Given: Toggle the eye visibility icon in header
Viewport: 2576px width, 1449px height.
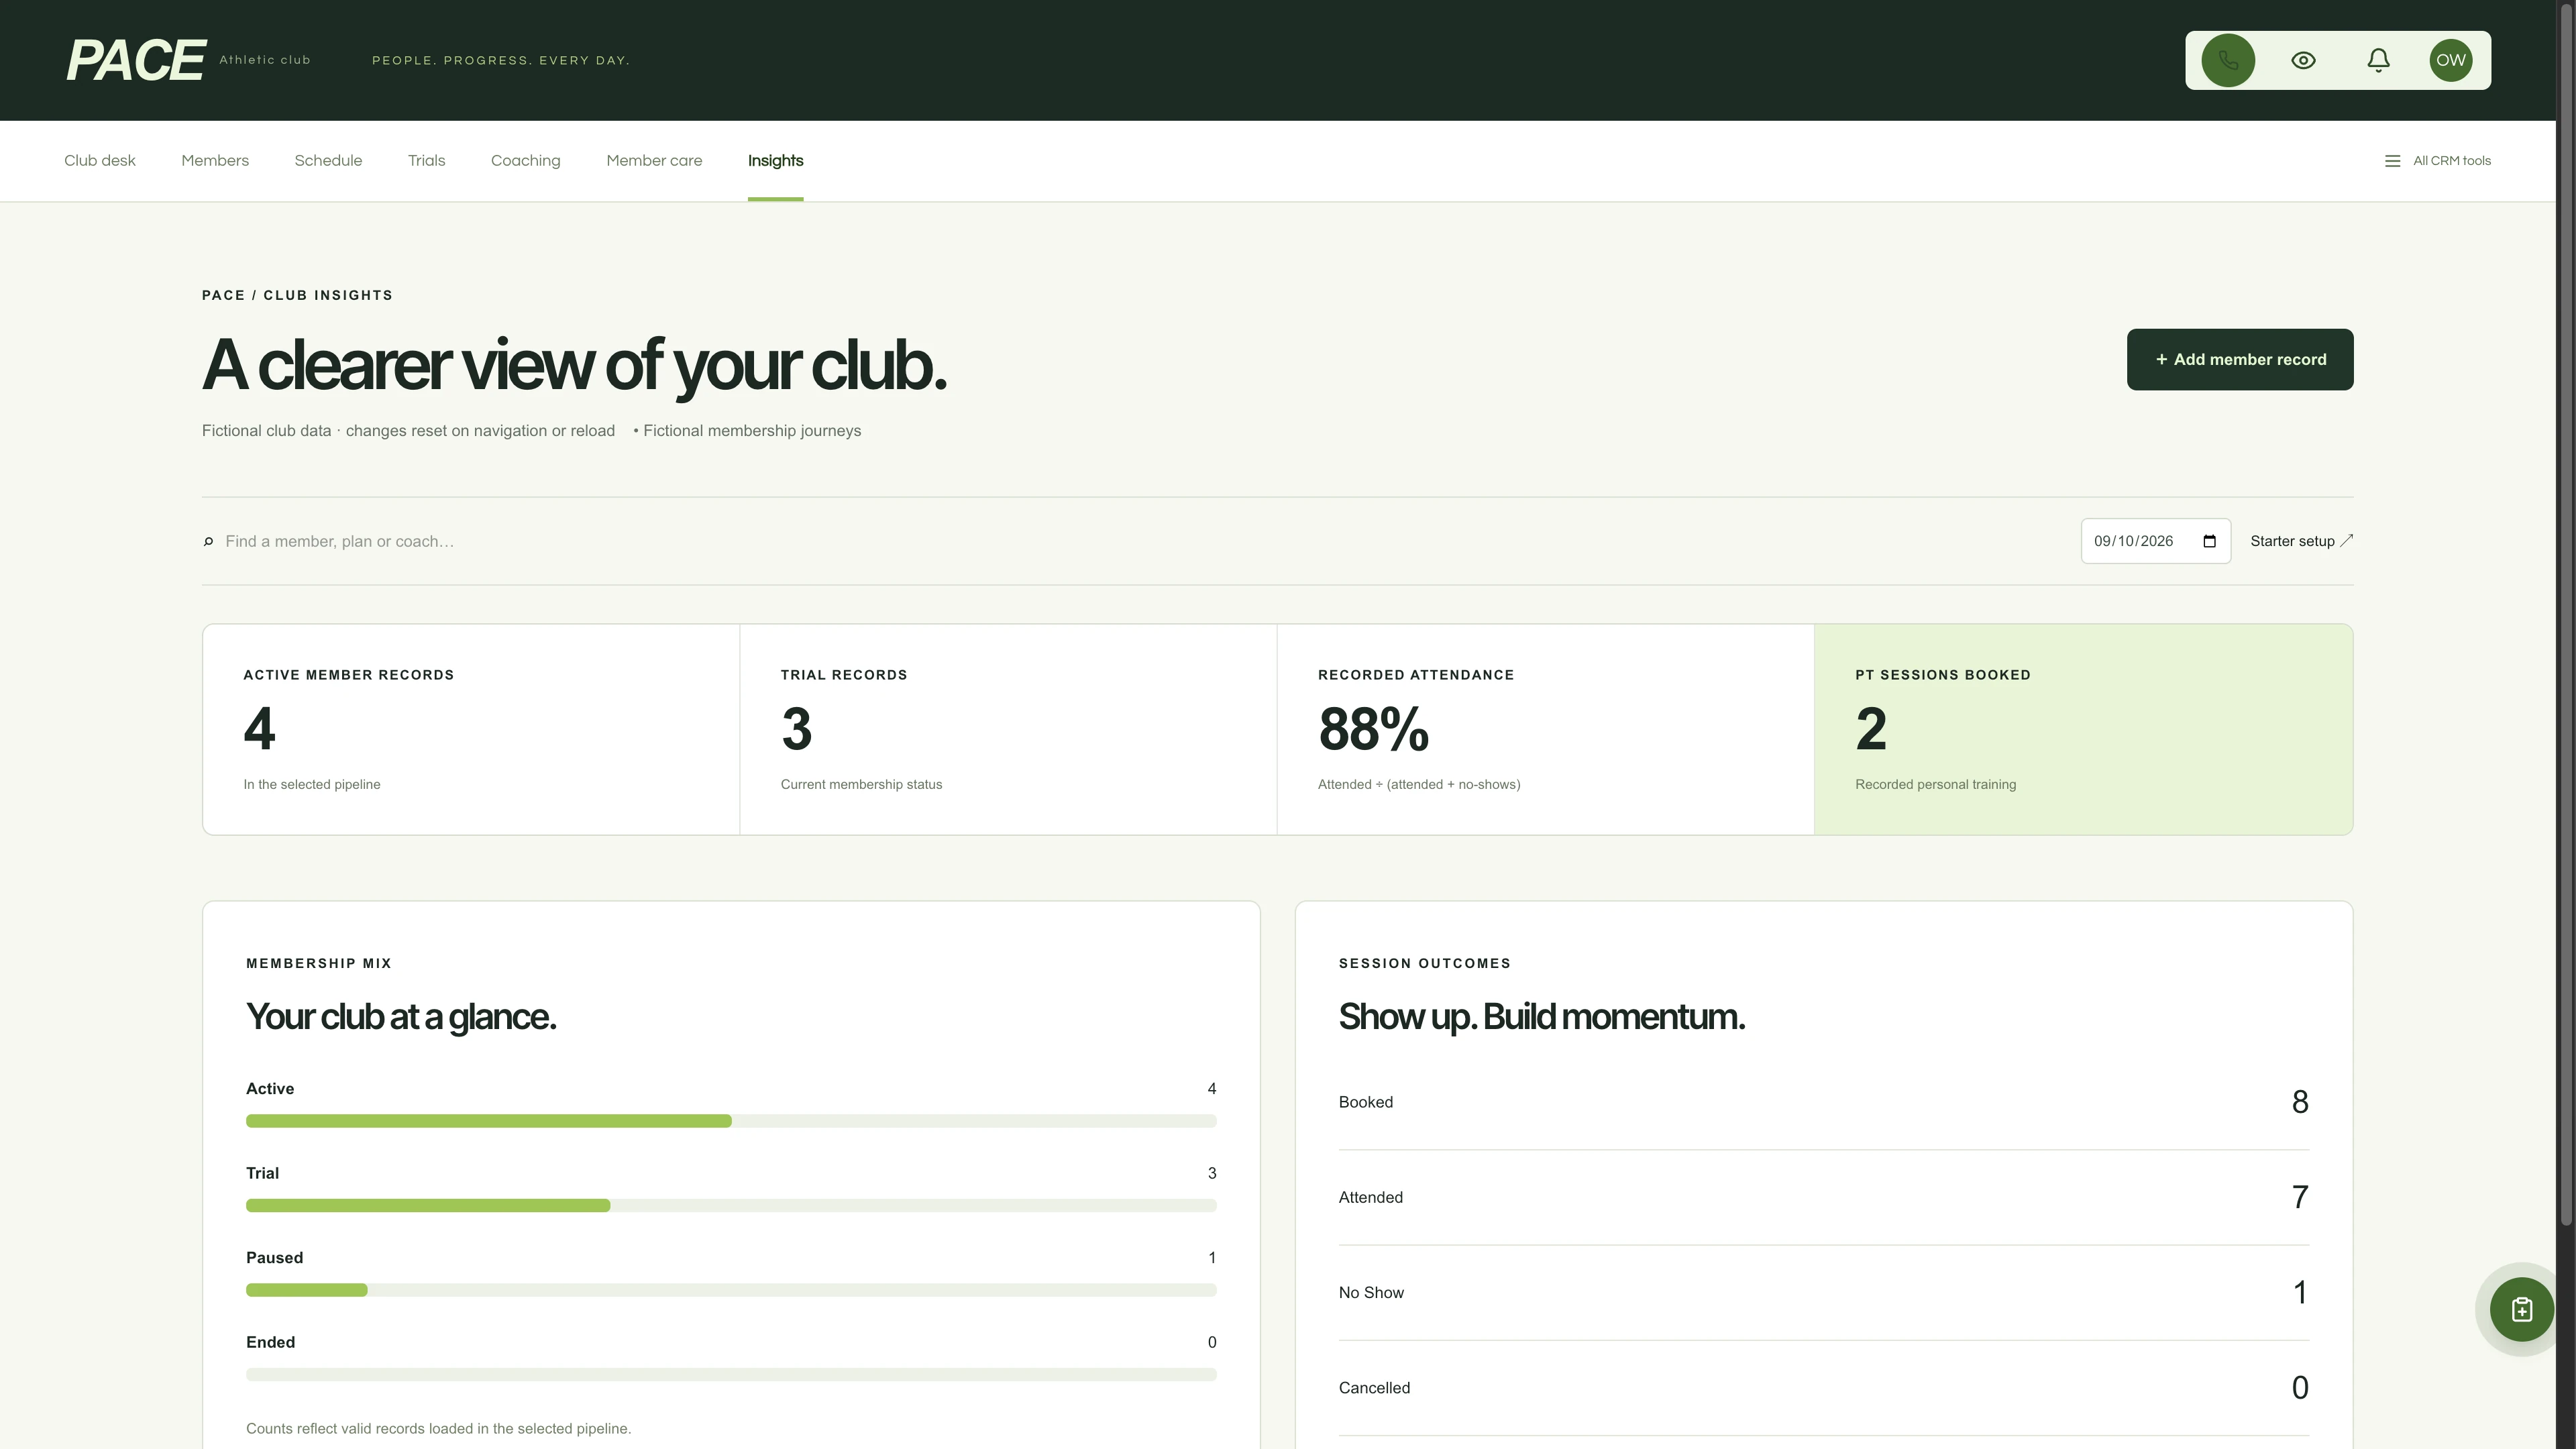Looking at the screenshot, I should coord(2303,60).
